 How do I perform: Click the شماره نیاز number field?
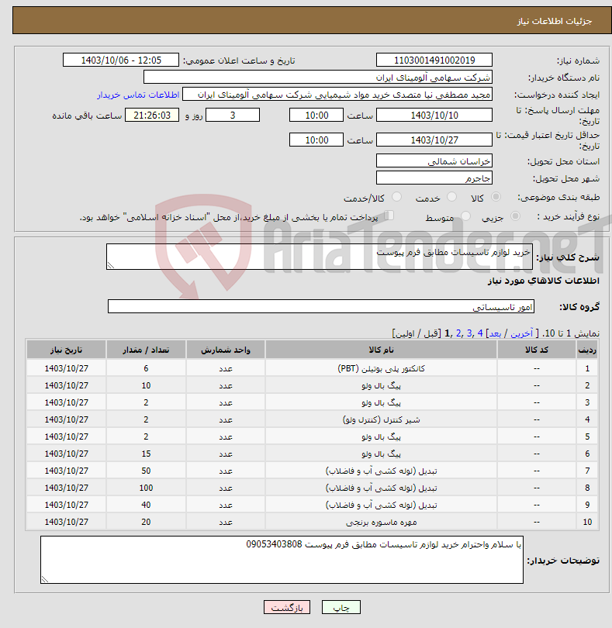tap(434, 60)
